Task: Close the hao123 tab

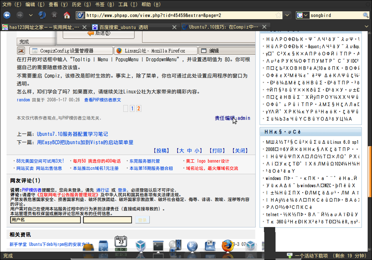Action: coord(84,27)
